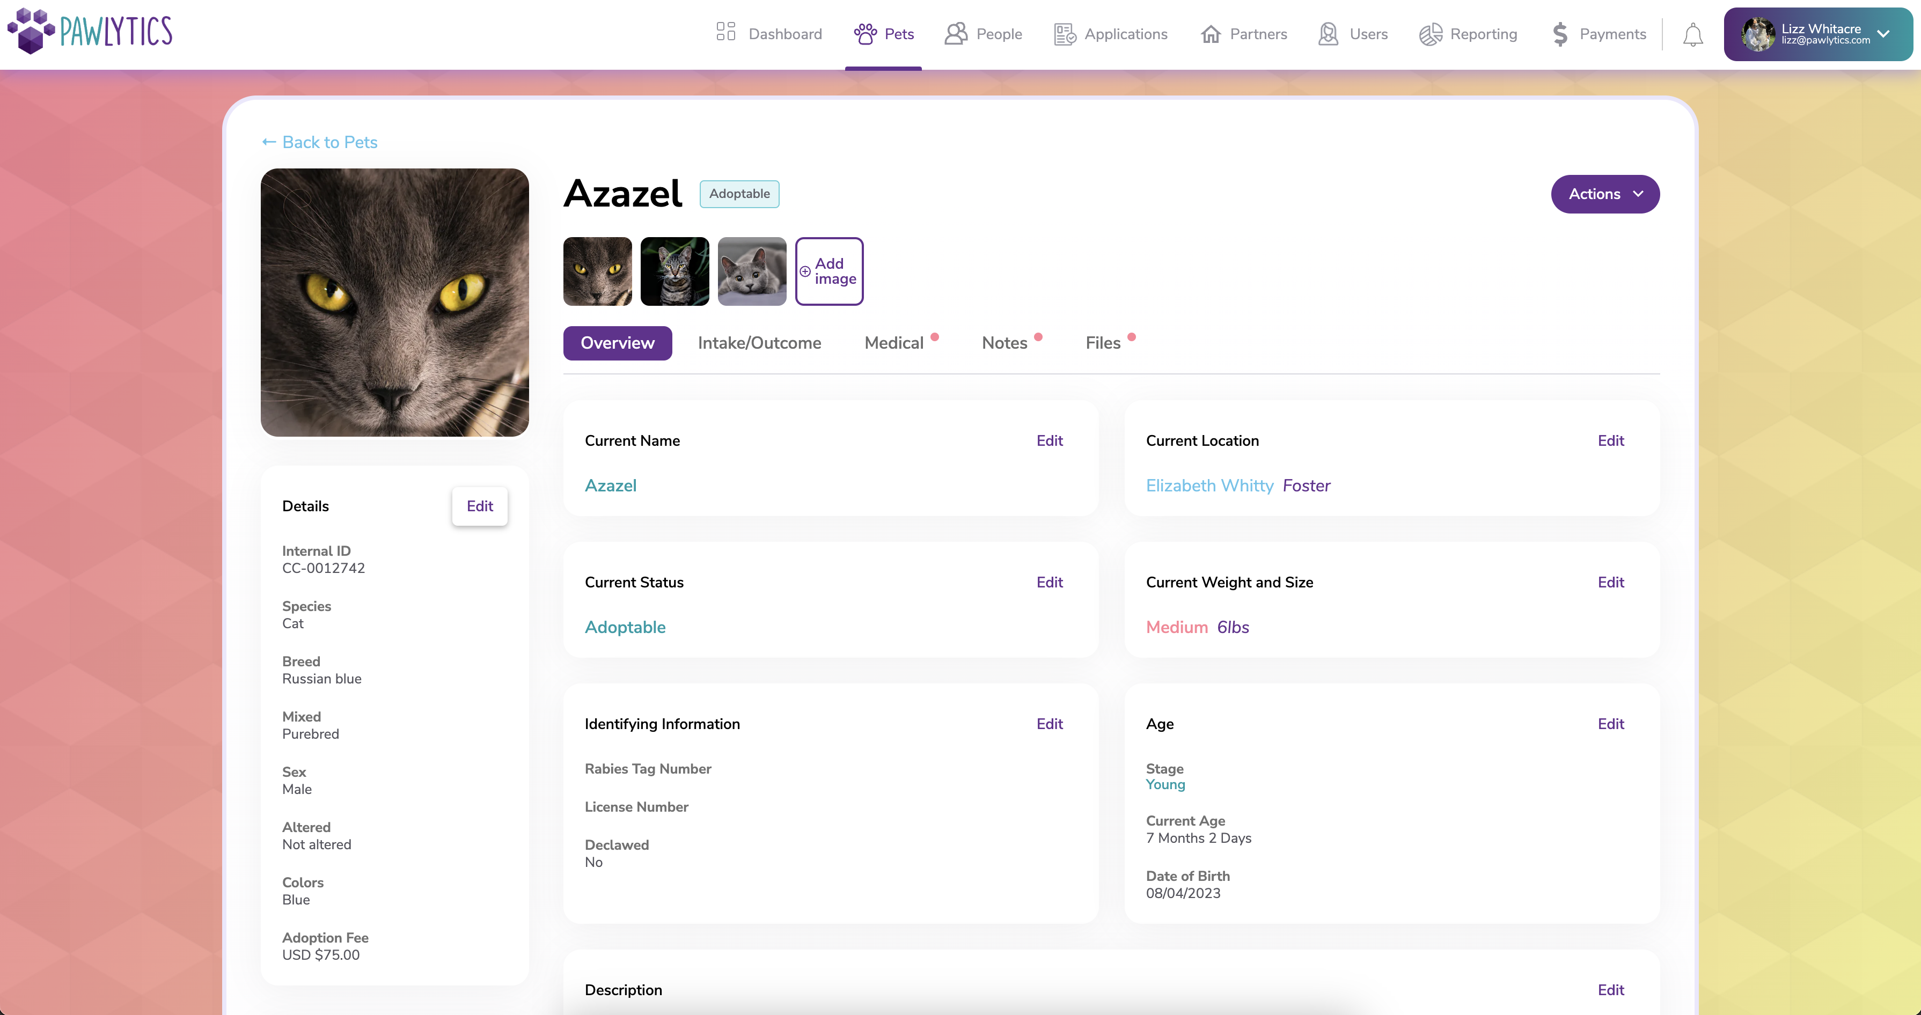Image resolution: width=1921 pixels, height=1015 pixels.
Task: Expand the account menu chevron
Action: [x=1885, y=34]
